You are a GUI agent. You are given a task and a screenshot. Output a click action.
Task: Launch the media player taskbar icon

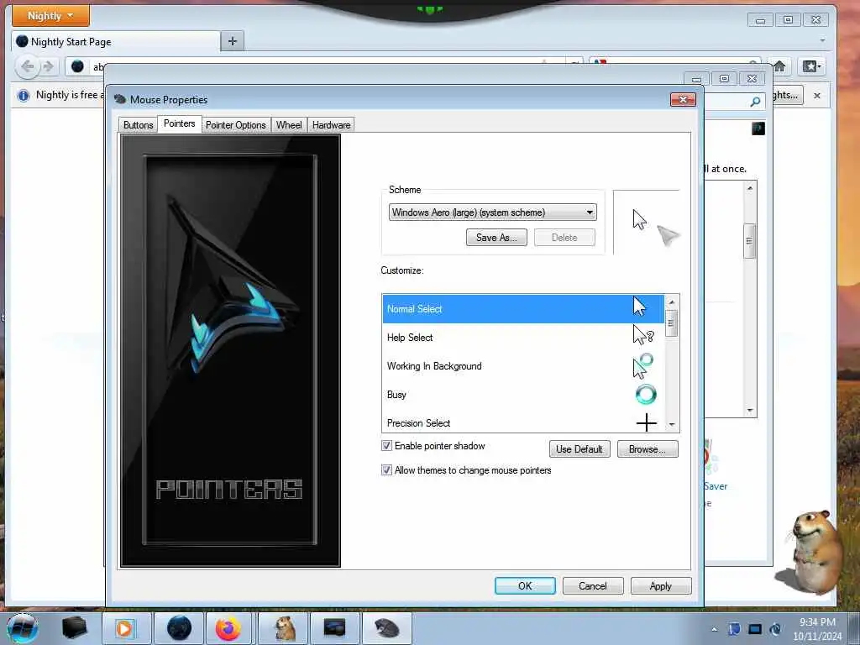coord(126,628)
